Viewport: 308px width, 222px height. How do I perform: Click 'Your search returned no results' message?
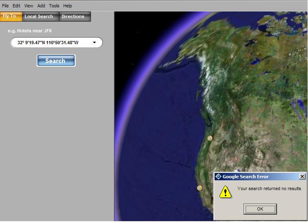(269, 188)
